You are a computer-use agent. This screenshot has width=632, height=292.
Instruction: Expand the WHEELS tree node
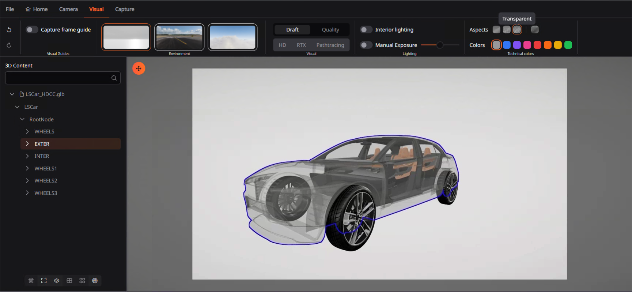27,131
